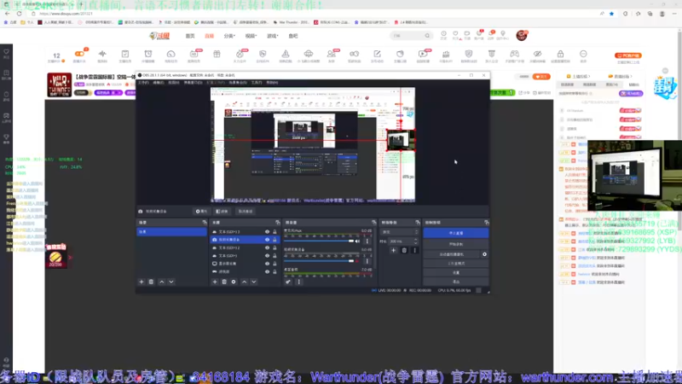Screen dimensions: 682x384
Task: Toggle visibility of 文本 (GDI+) 2 source
Action: tap(267, 247)
